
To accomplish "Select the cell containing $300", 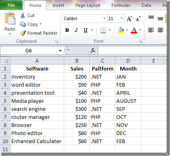I will (x=77, y=109).
